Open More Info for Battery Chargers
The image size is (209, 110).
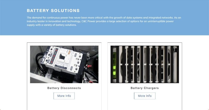point(145,96)
